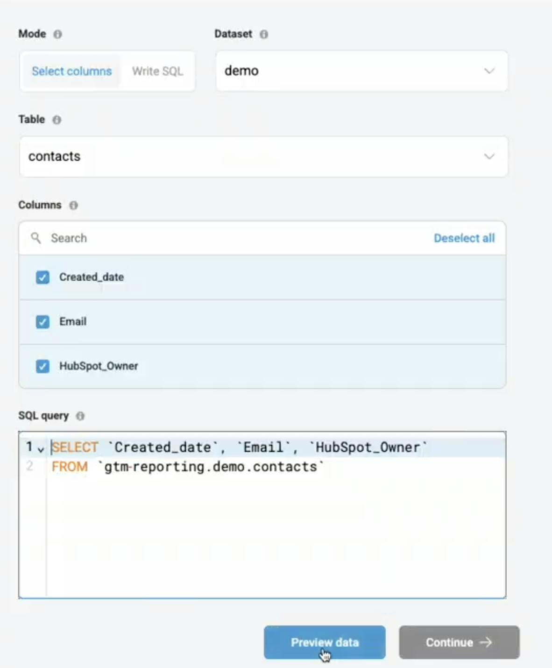Switch to the Select columns mode tab
Screen dimensions: 552x668
pos(72,71)
